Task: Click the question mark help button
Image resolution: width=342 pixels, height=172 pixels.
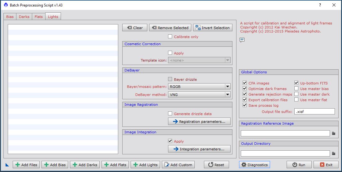Action: coord(320,5)
